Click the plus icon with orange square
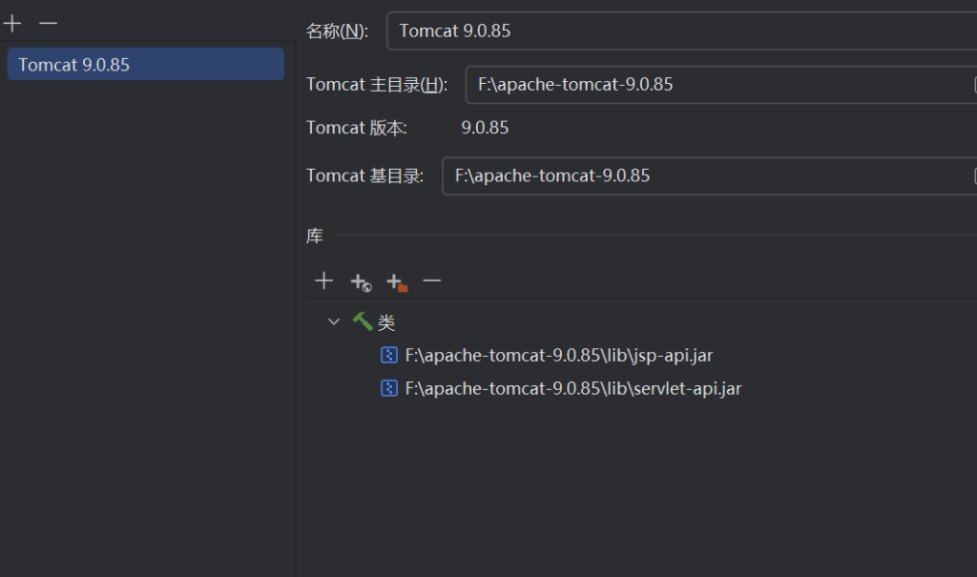977x577 pixels. [396, 281]
